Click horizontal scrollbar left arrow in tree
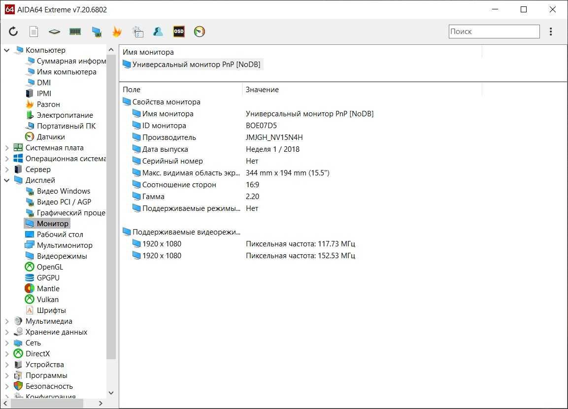568x409 pixels. pos(5,403)
